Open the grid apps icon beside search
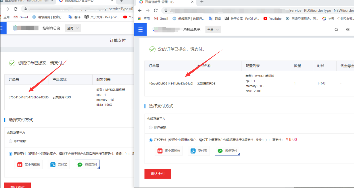354x188 pixels. (x=347, y=30)
